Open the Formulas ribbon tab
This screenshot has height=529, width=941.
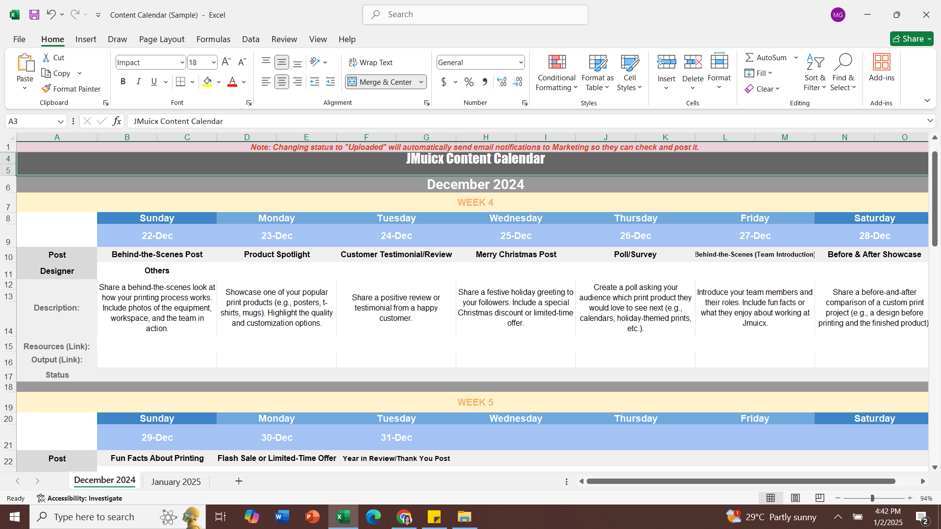[x=213, y=39]
